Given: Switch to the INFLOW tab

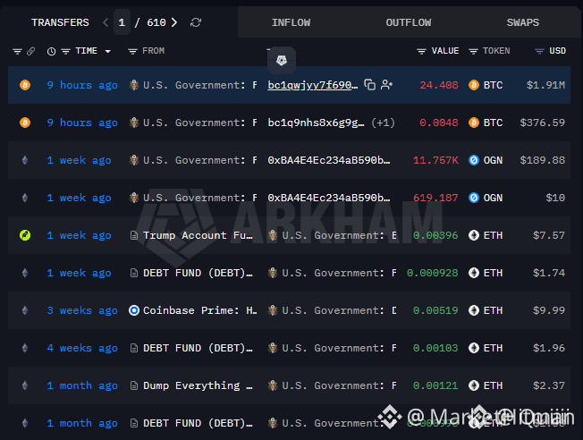Looking at the screenshot, I should coord(291,22).
